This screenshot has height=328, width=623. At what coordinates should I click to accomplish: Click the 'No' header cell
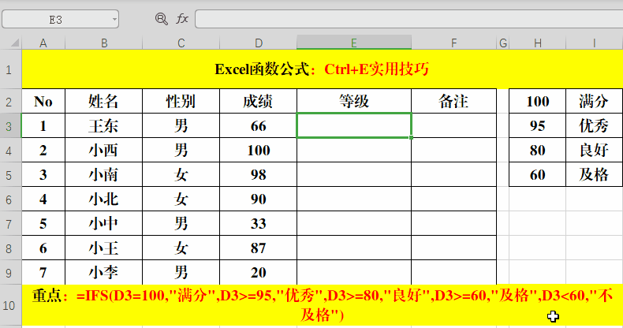[x=43, y=101]
